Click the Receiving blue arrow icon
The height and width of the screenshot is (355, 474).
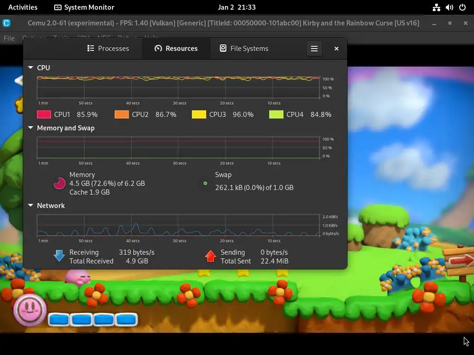click(x=59, y=256)
